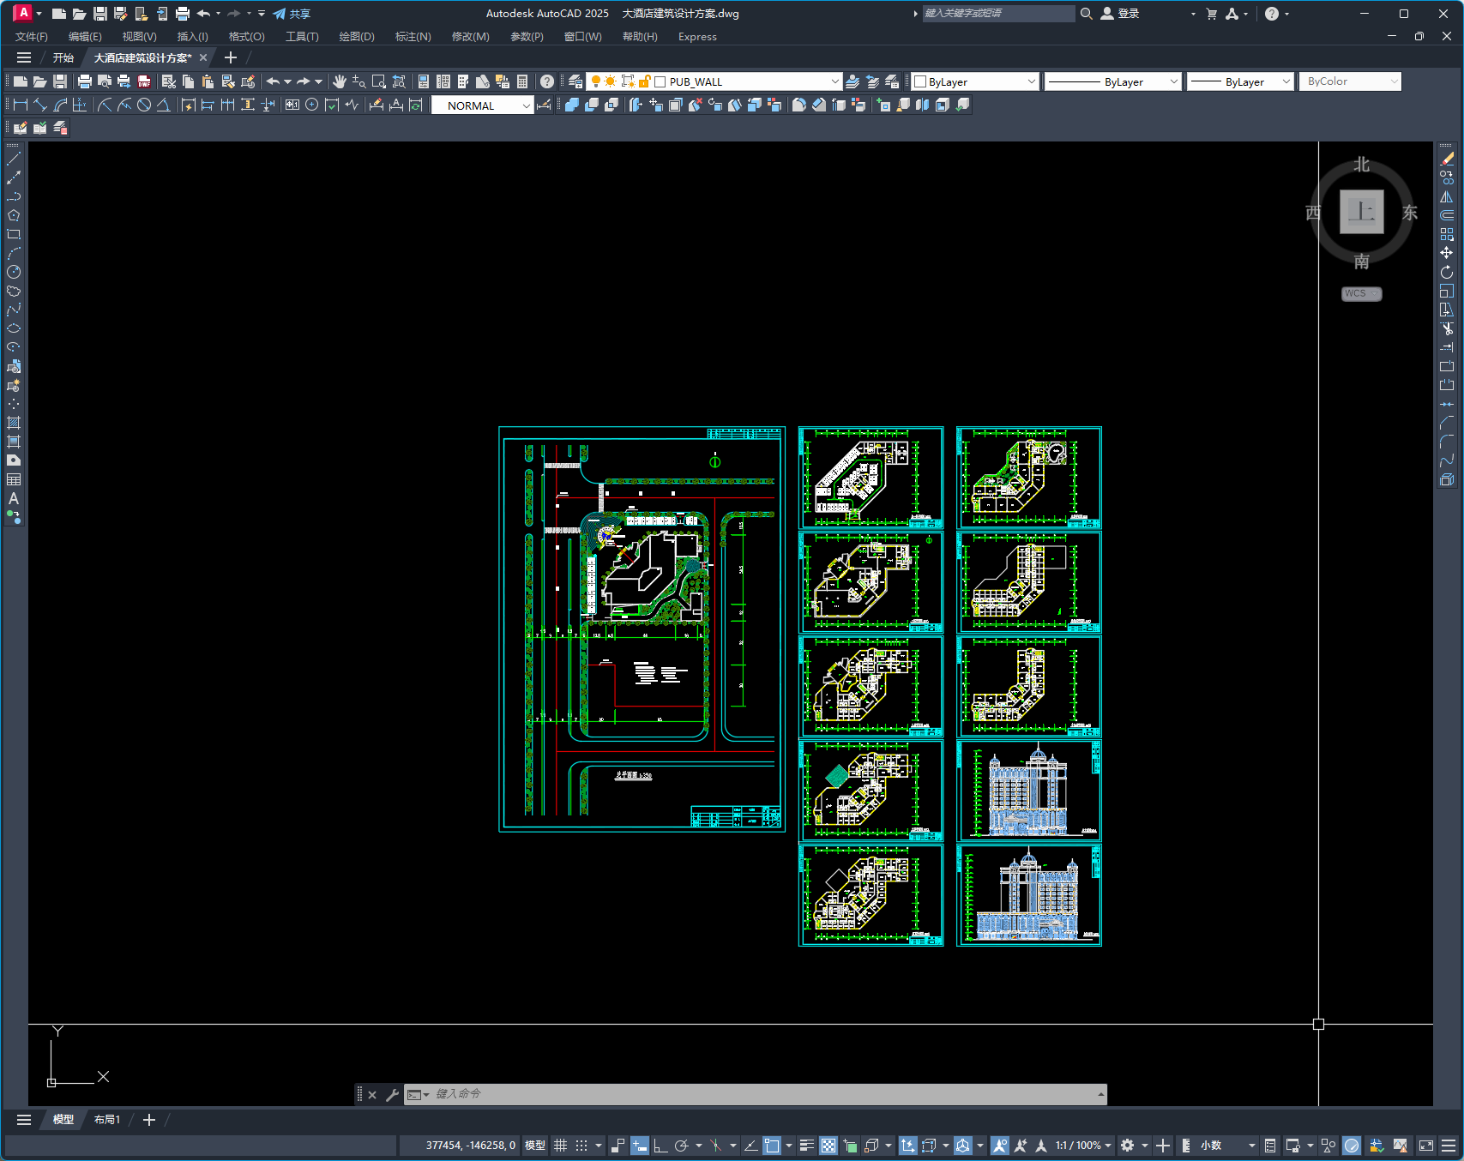Image resolution: width=1464 pixels, height=1161 pixels.
Task: Toggle transparency display in status bar
Action: 828,1146
